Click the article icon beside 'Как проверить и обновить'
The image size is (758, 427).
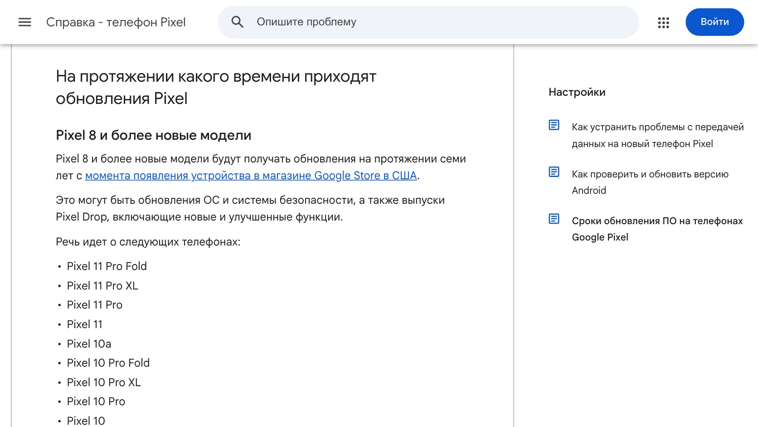pos(554,172)
